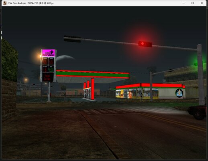Click the brick wall on the left side
Image resolution: width=208 pixels, height=161 pixels.
click(9, 99)
